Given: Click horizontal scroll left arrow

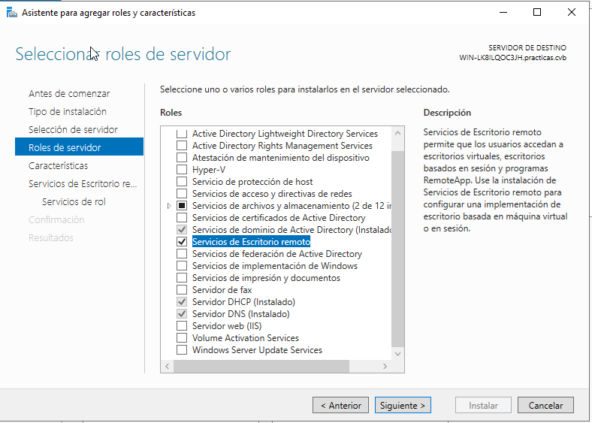Looking at the screenshot, I should click(168, 366).
